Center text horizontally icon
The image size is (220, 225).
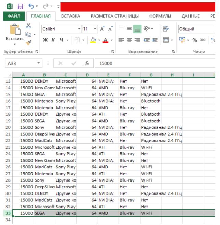(x=129, y=40)
